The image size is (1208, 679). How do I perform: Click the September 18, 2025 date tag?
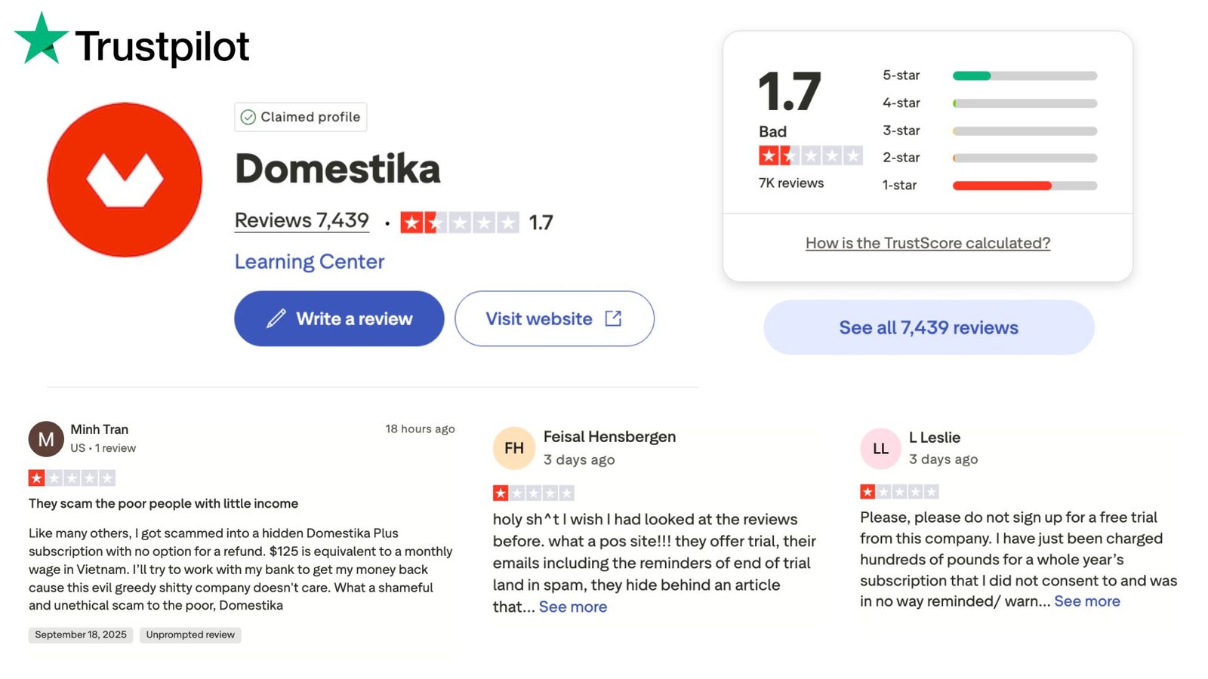[x=81, y=634]
